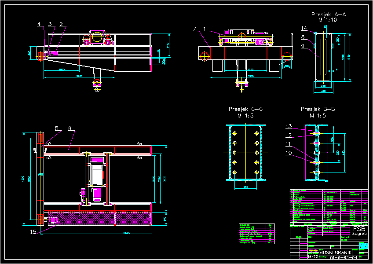
Task: Click the magenta motor block in plan view
Action: (96, 193)
